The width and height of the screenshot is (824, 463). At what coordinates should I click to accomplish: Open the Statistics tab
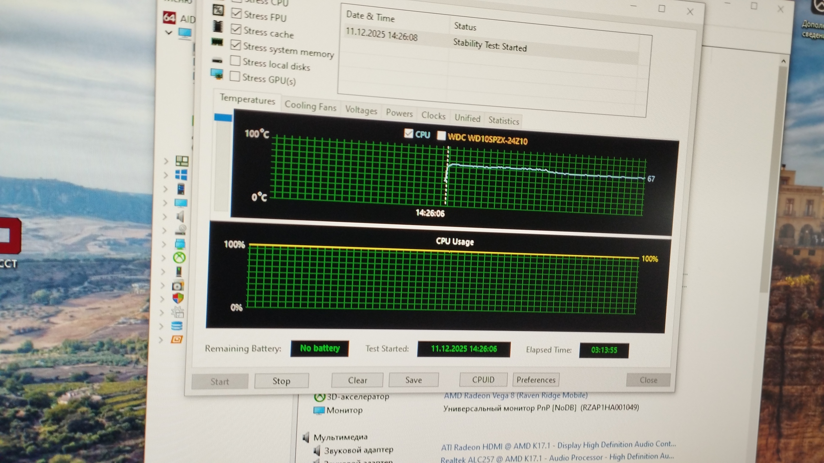[x=503, y=121]
